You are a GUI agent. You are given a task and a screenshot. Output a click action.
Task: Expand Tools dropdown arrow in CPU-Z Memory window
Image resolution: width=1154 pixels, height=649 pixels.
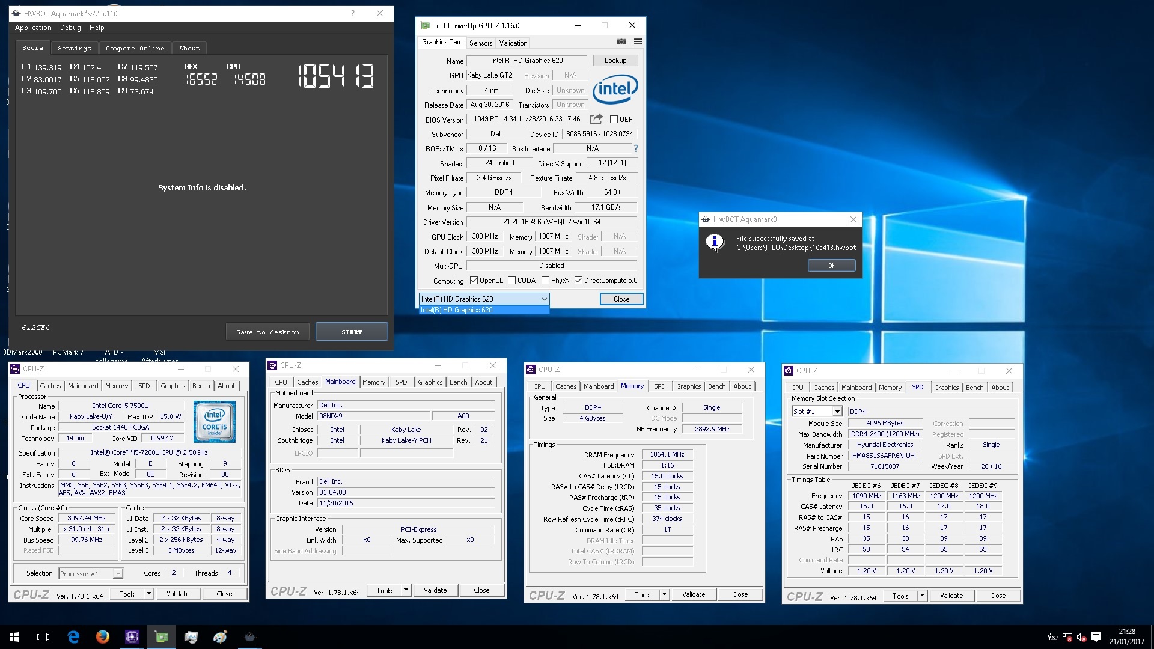tap(664, 594)
